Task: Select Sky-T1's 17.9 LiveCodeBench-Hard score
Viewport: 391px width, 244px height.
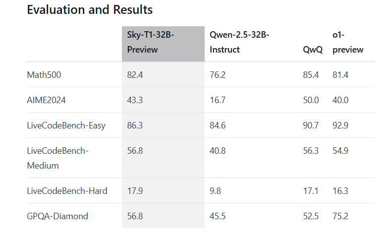Action: tap(135, 191)
